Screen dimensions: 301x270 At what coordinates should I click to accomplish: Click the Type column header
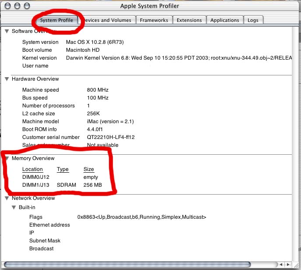[x=63, y=169]
